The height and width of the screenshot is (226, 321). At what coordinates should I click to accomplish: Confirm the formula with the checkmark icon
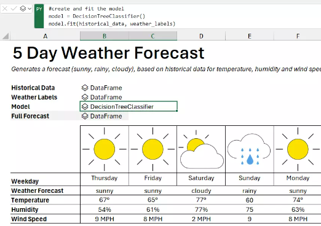[x=14, y=9]
